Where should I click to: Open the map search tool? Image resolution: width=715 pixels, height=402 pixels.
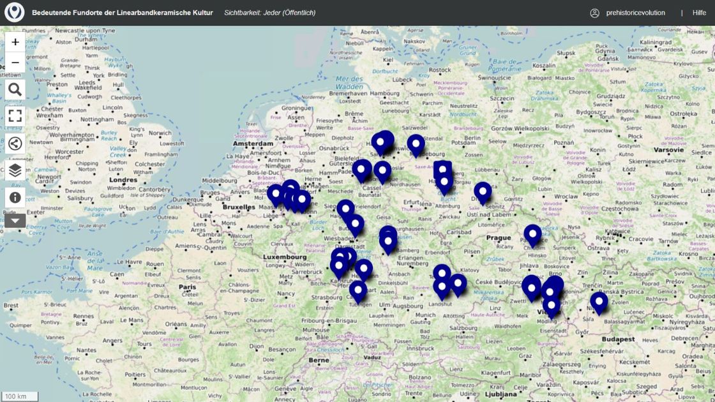pos(15,89)
